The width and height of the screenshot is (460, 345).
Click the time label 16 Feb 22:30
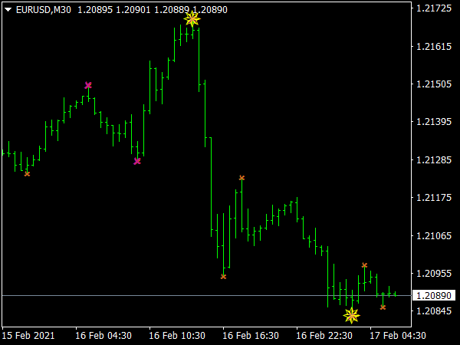[x=324, y=335]
